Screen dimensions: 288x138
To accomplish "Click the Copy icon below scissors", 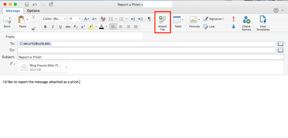I will (33, 23).
